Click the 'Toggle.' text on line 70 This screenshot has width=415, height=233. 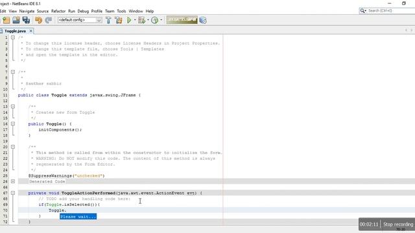point(58,210)
